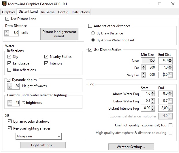Toggle Nearby Statics reflections
179x153 pixels.
(x=46, y=57)
